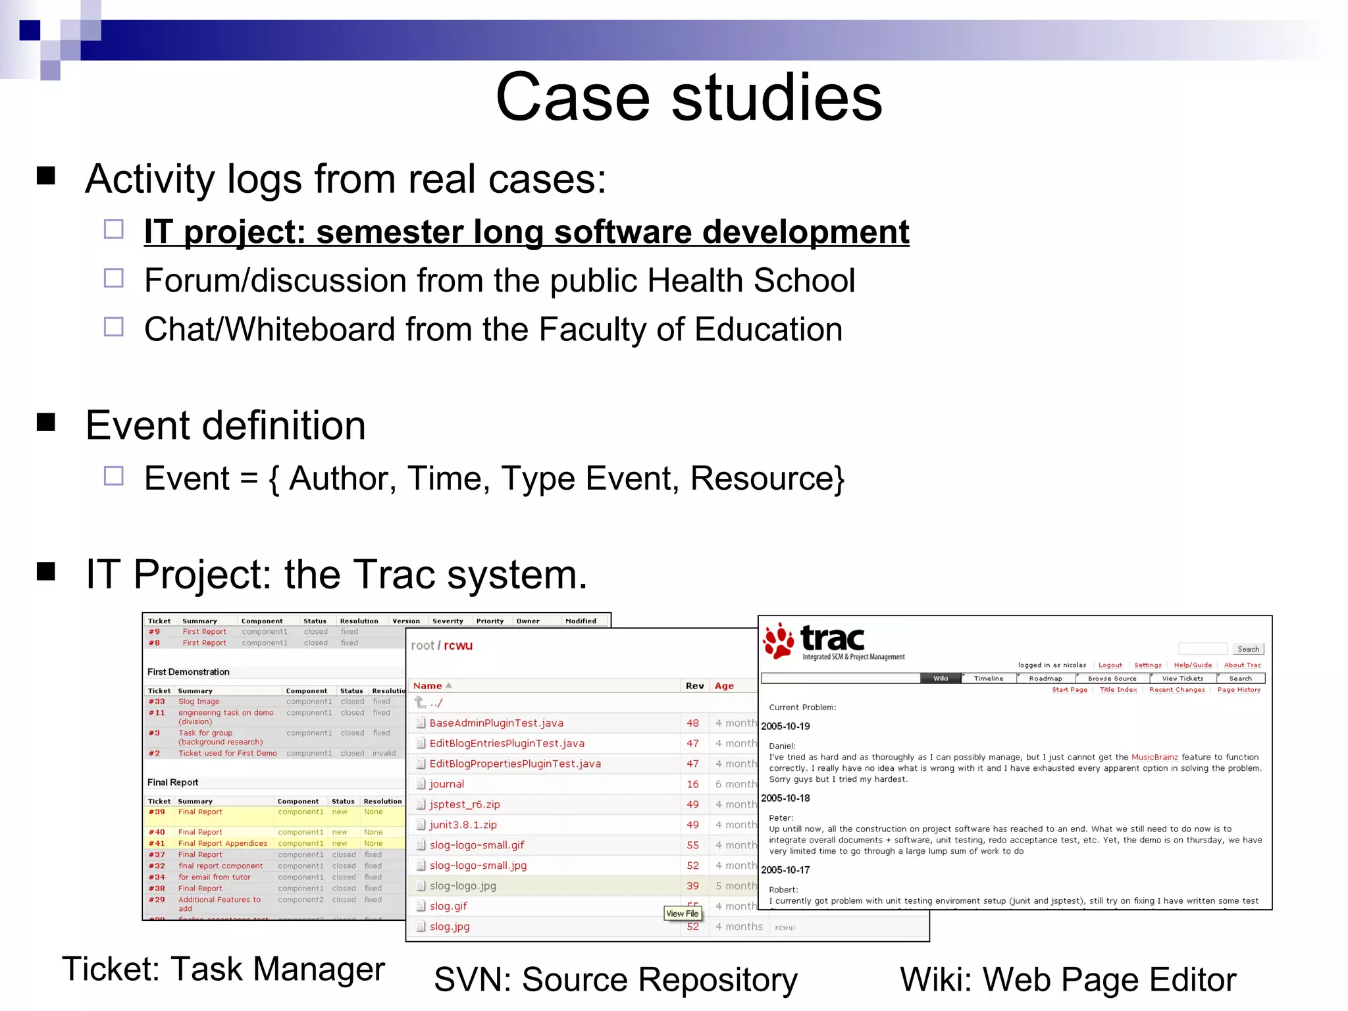
Task: Sort by the Rev column header
Action: (x=695, y=686)
